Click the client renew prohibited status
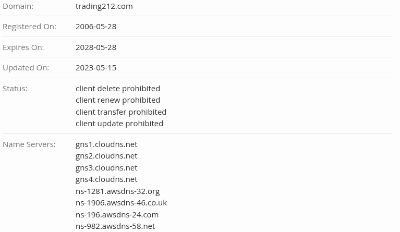Viewport: 400px width, 232px height. (118, 100)
